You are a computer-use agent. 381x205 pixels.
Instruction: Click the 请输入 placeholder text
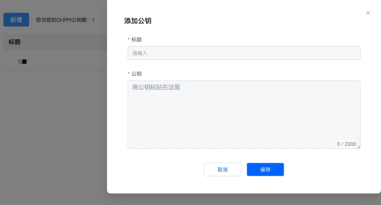140,53
